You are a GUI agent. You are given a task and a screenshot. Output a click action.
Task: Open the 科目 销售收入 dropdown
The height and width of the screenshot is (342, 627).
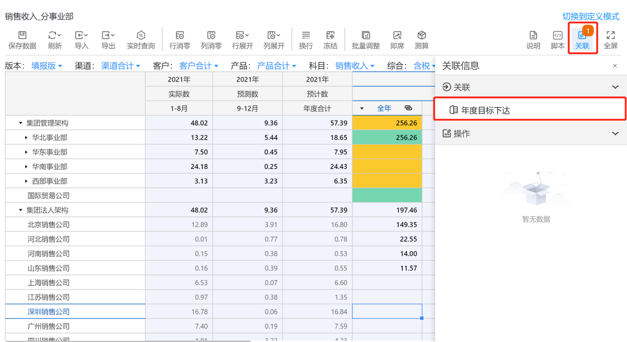355,66
